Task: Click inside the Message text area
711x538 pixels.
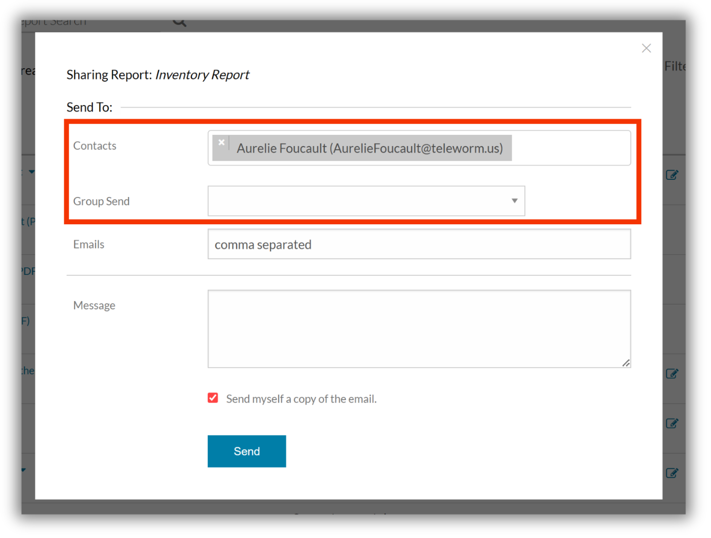Action: (x=419, y=329)
